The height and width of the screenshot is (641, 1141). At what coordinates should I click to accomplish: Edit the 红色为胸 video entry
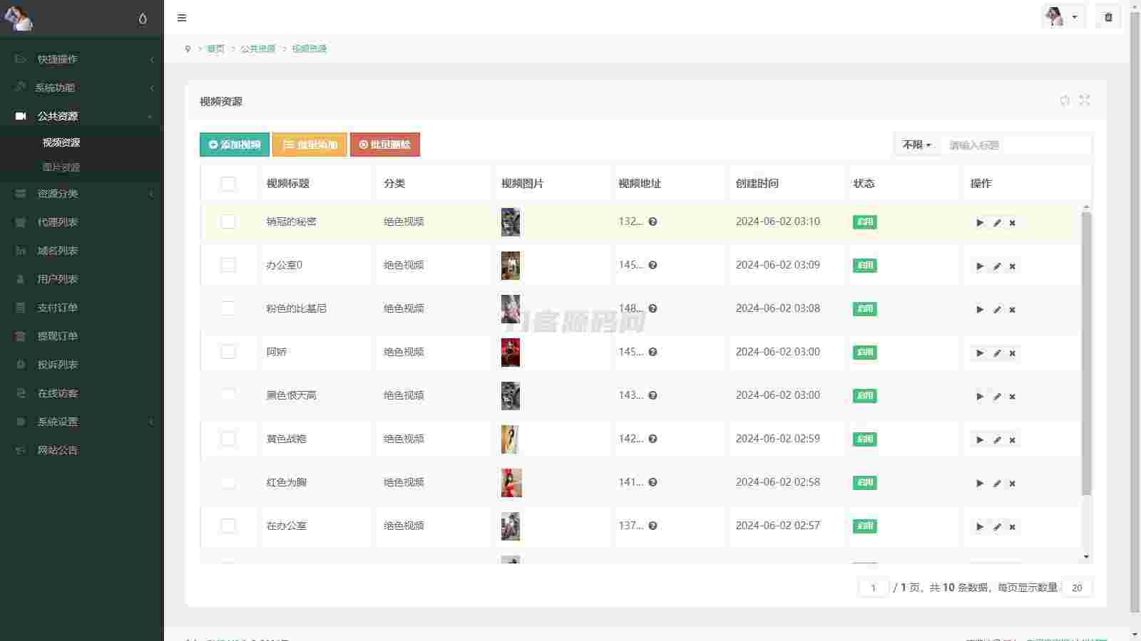click(x=997, y=484)
